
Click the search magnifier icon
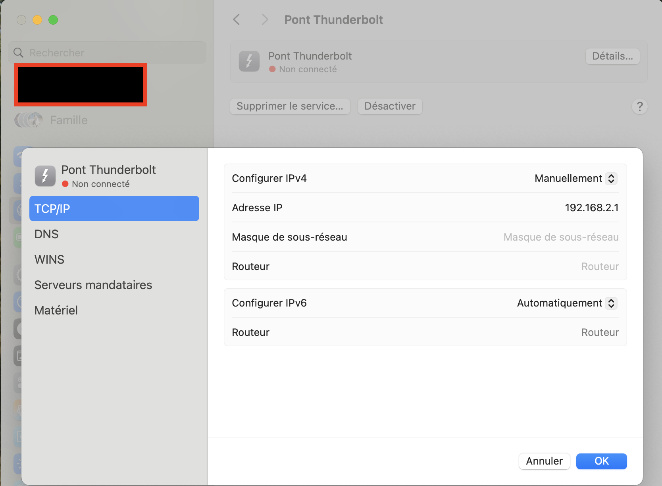[19, 52]
